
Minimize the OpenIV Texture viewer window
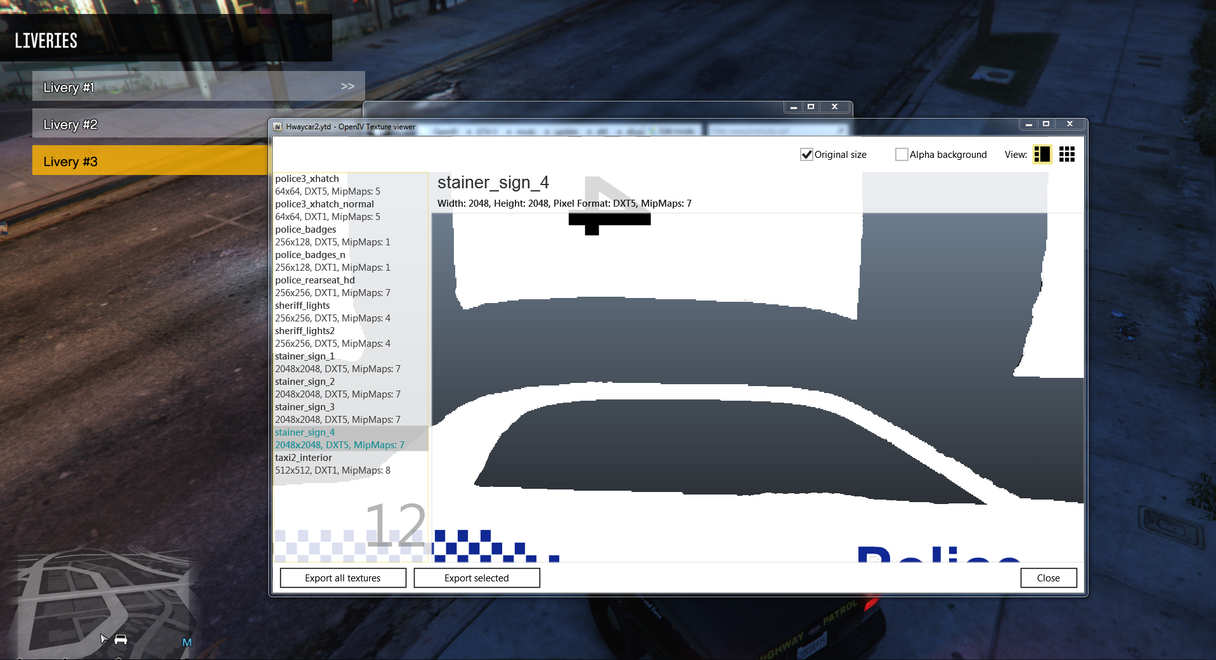1028,124
